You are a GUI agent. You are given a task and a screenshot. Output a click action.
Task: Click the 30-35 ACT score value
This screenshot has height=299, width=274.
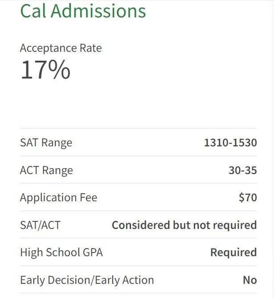pyautogui.click(x=243, y=170)
